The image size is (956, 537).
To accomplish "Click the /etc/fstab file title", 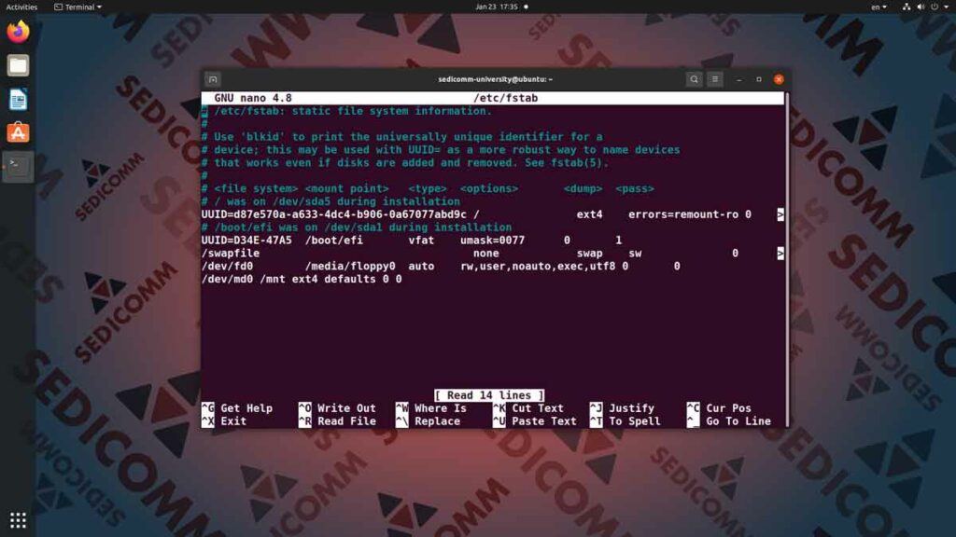I will [x=505, y=98].
